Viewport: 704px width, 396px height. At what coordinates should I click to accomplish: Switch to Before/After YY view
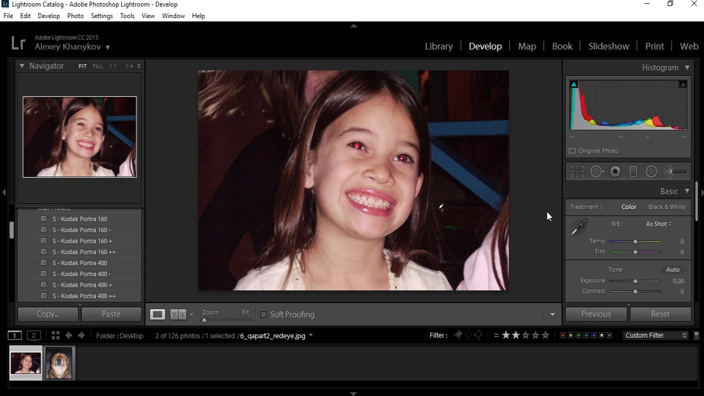coord(178,314)
